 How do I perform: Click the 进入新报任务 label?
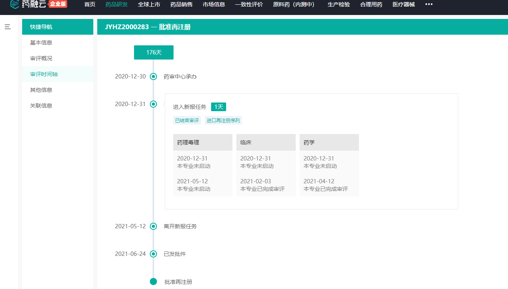pyautogui.click(x=190, y=107)
